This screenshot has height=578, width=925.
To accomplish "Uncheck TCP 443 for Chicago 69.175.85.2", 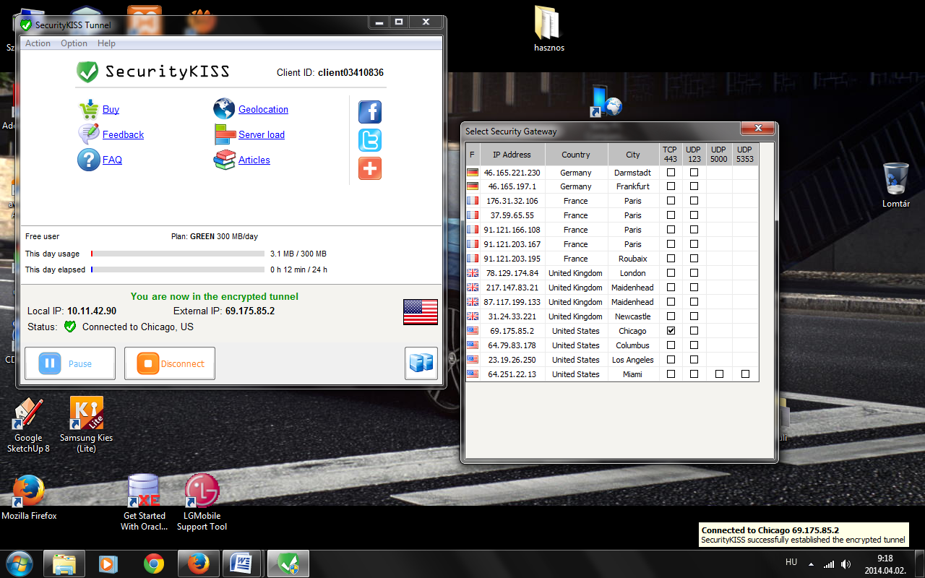I will point(671,331).
